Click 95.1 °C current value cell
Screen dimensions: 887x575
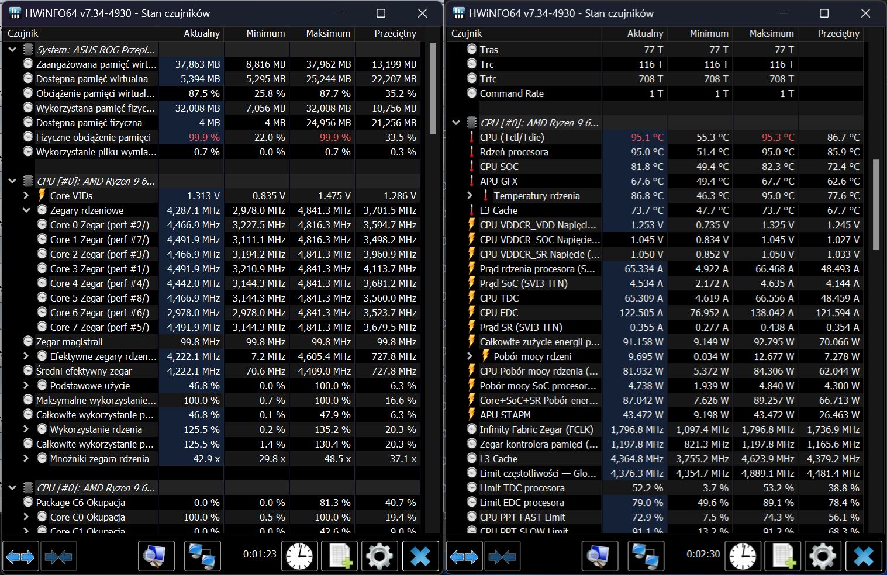click(634, 137)
